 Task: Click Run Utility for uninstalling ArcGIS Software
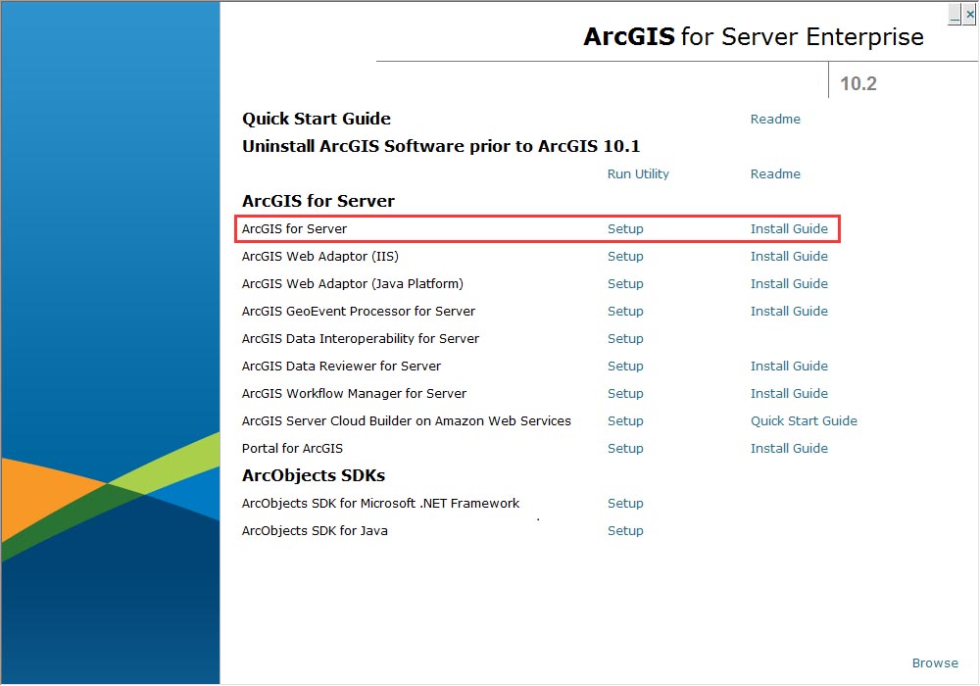(638, 173)
